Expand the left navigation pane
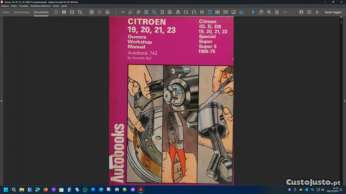This screenshot has width=346, height=194. point(2,100)
